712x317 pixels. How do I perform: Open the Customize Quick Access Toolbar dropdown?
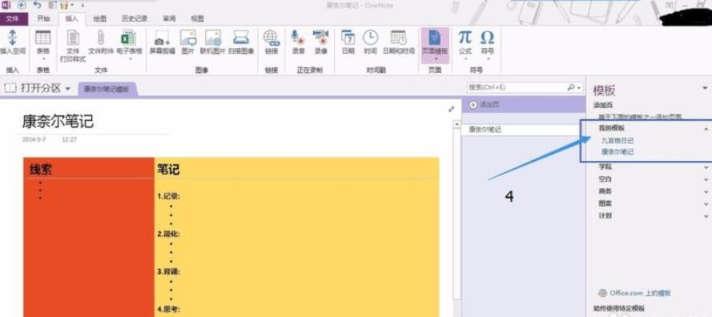click(82, 6)
